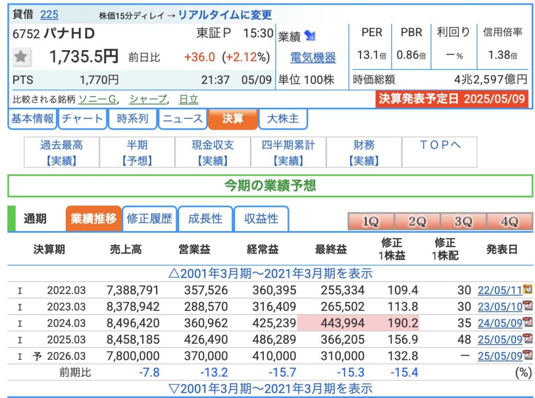This screenshot has height=398, width=535.
Task: Jump to 過去最高【実績】 section
Action: [62, 152]
